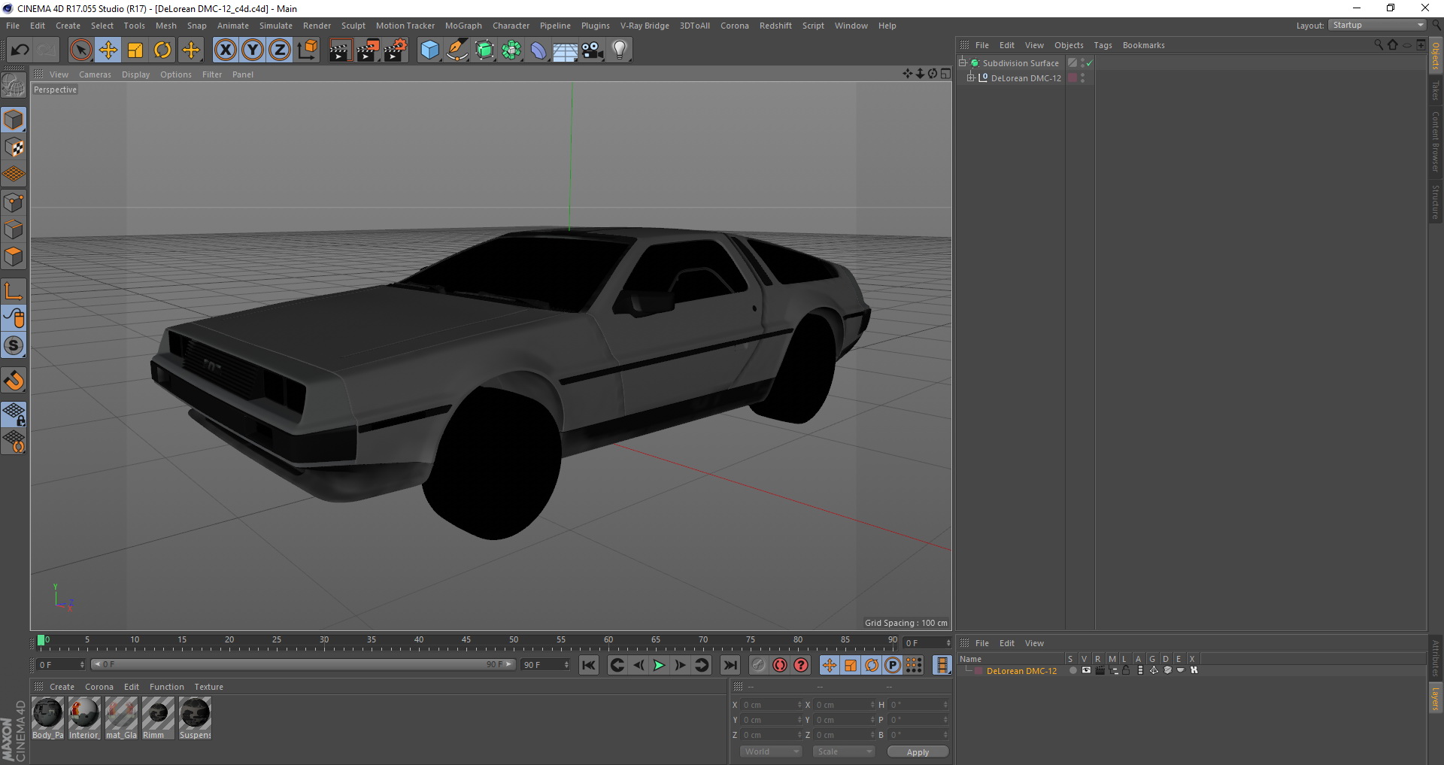Open the World coordinate dropdown

point(771,751)
